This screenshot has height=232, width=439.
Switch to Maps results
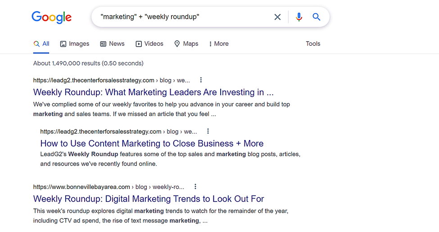click(186, 44)
